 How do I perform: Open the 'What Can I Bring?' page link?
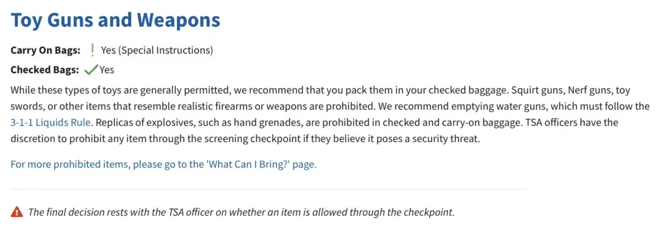click(164, 164)
